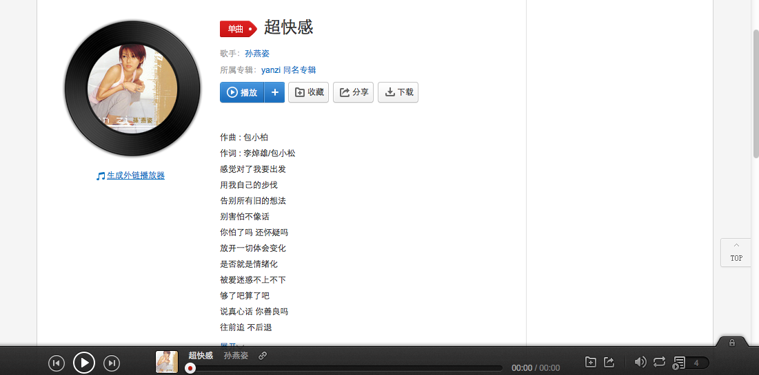
Task: Click the lyric line 往前追 不后退
Action: coord(246,328)
